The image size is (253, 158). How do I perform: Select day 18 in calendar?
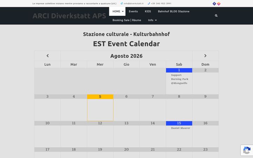coord(74,150)
